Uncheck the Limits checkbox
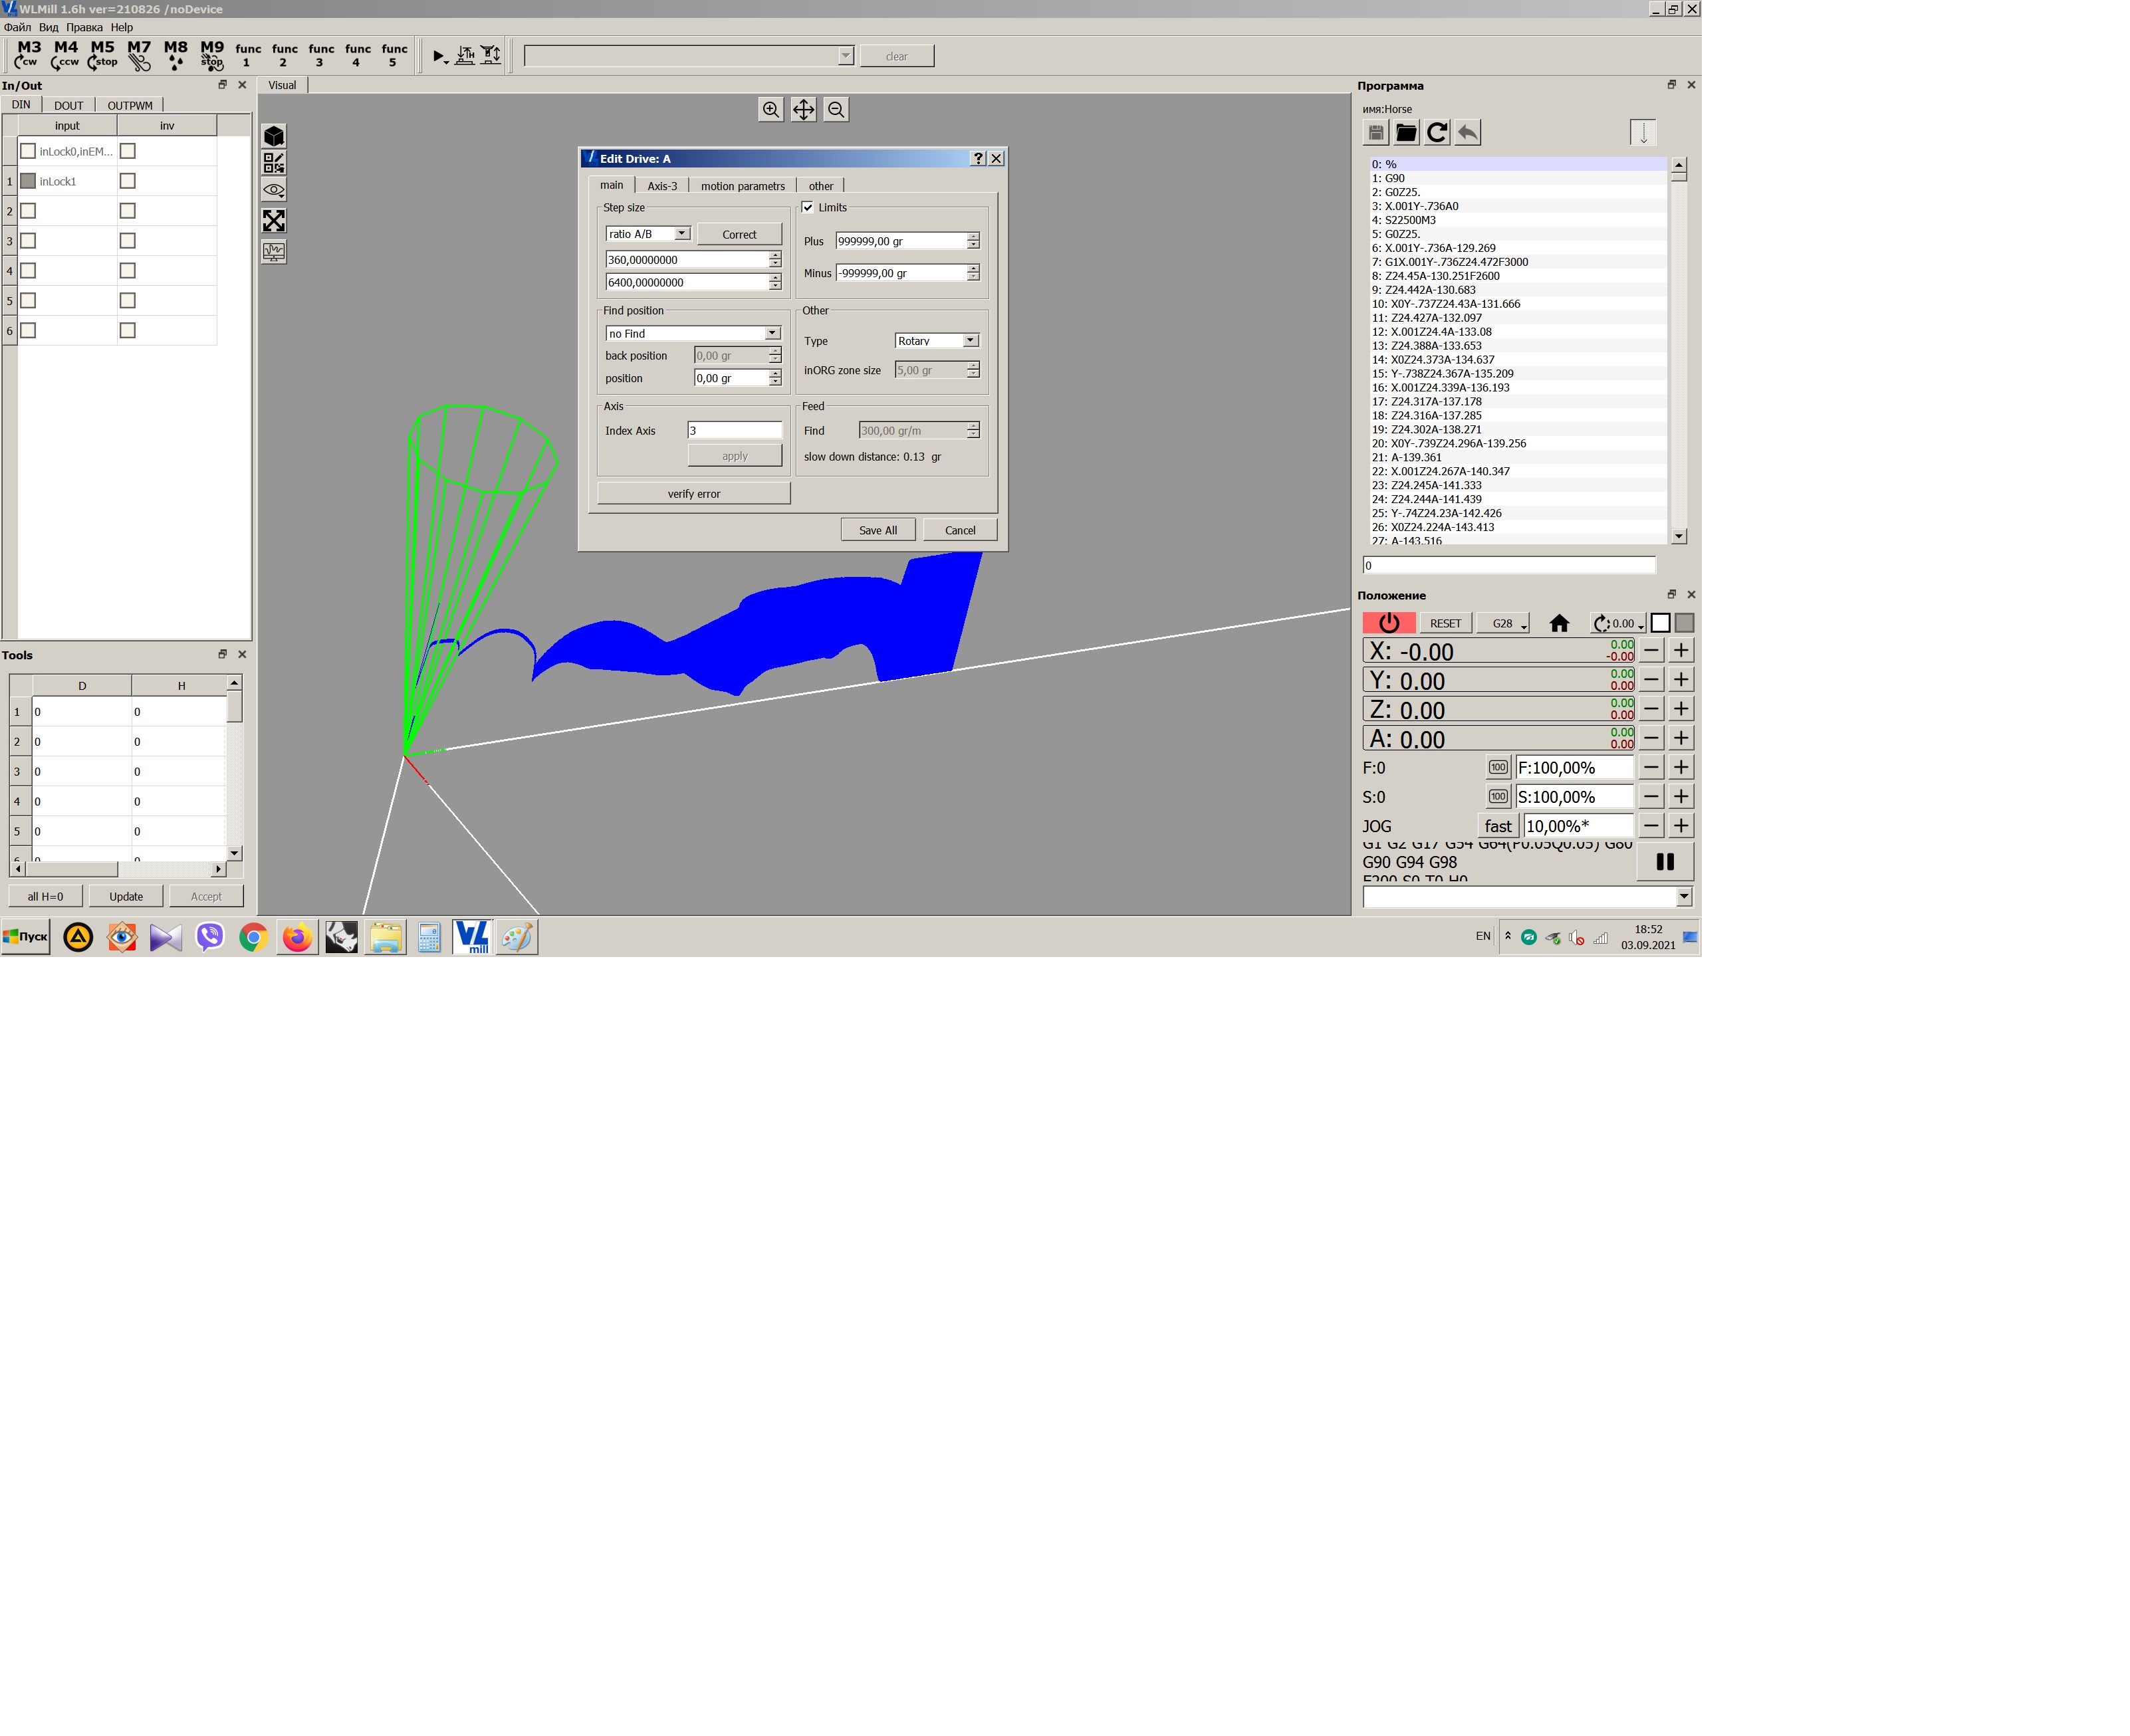 click(808, 207)
